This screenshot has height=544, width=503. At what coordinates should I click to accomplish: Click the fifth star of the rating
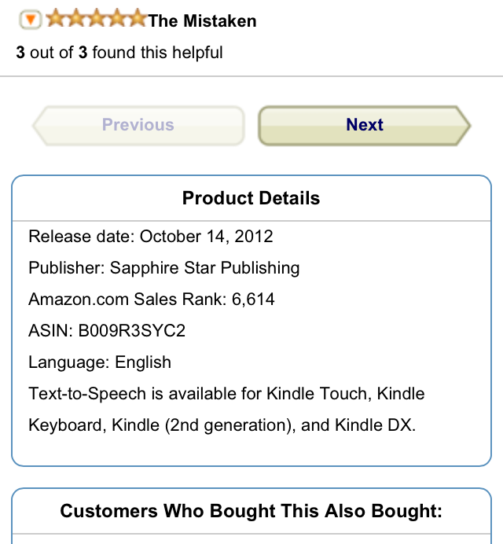137,20
